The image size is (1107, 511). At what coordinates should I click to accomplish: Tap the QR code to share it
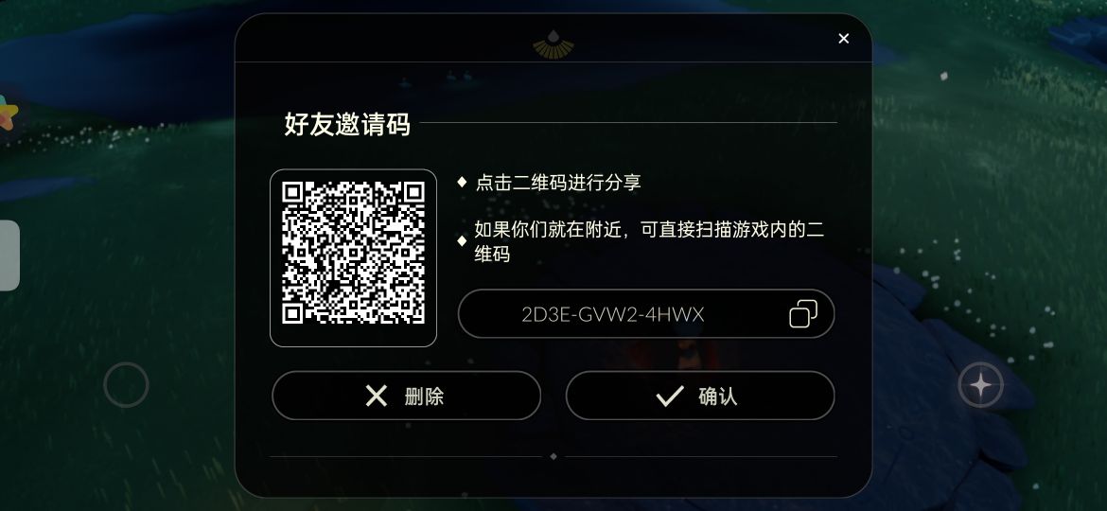[353, 257]
